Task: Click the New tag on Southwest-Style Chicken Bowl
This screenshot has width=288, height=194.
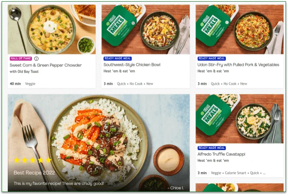Action: coord(150,84)
